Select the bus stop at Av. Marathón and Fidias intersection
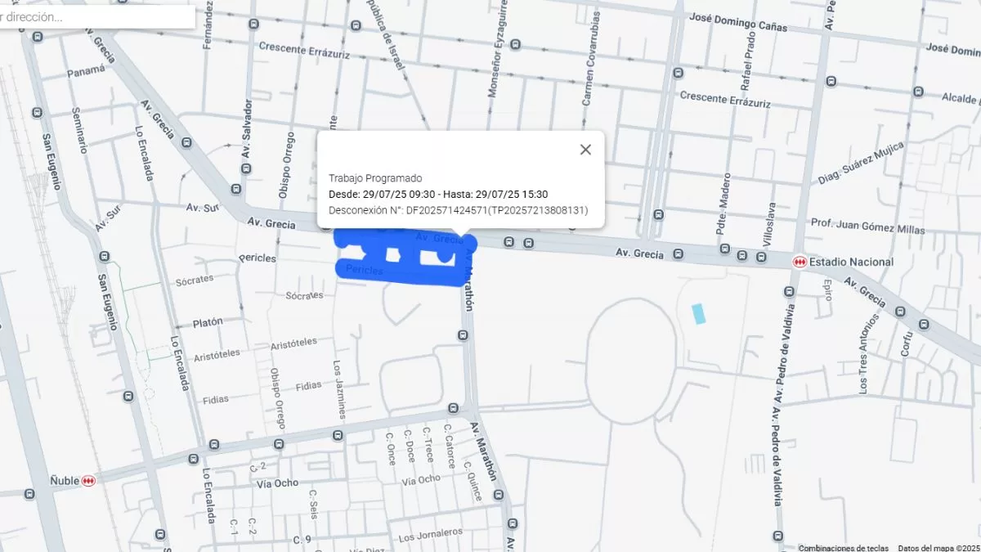This screenshot has width=981, height=552. 453,408
